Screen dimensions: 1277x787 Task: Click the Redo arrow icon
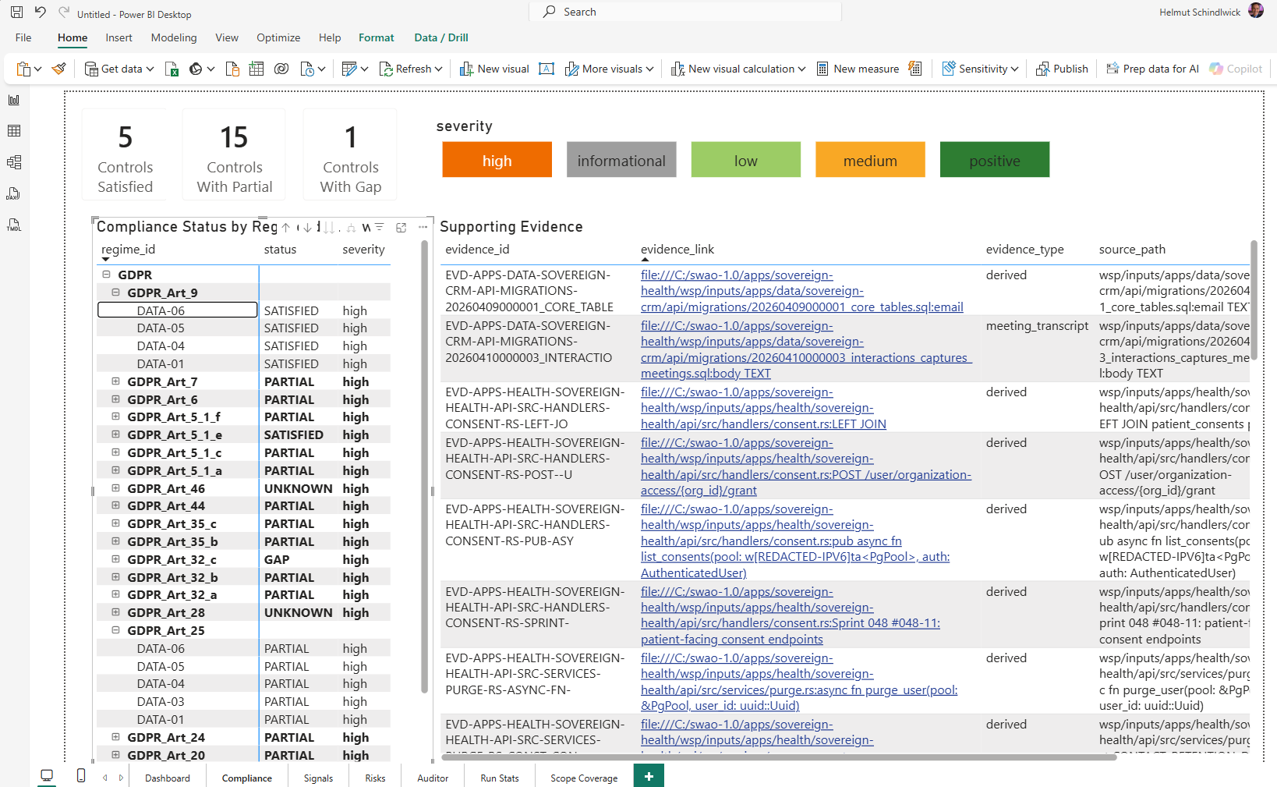[x=63, y=12]
